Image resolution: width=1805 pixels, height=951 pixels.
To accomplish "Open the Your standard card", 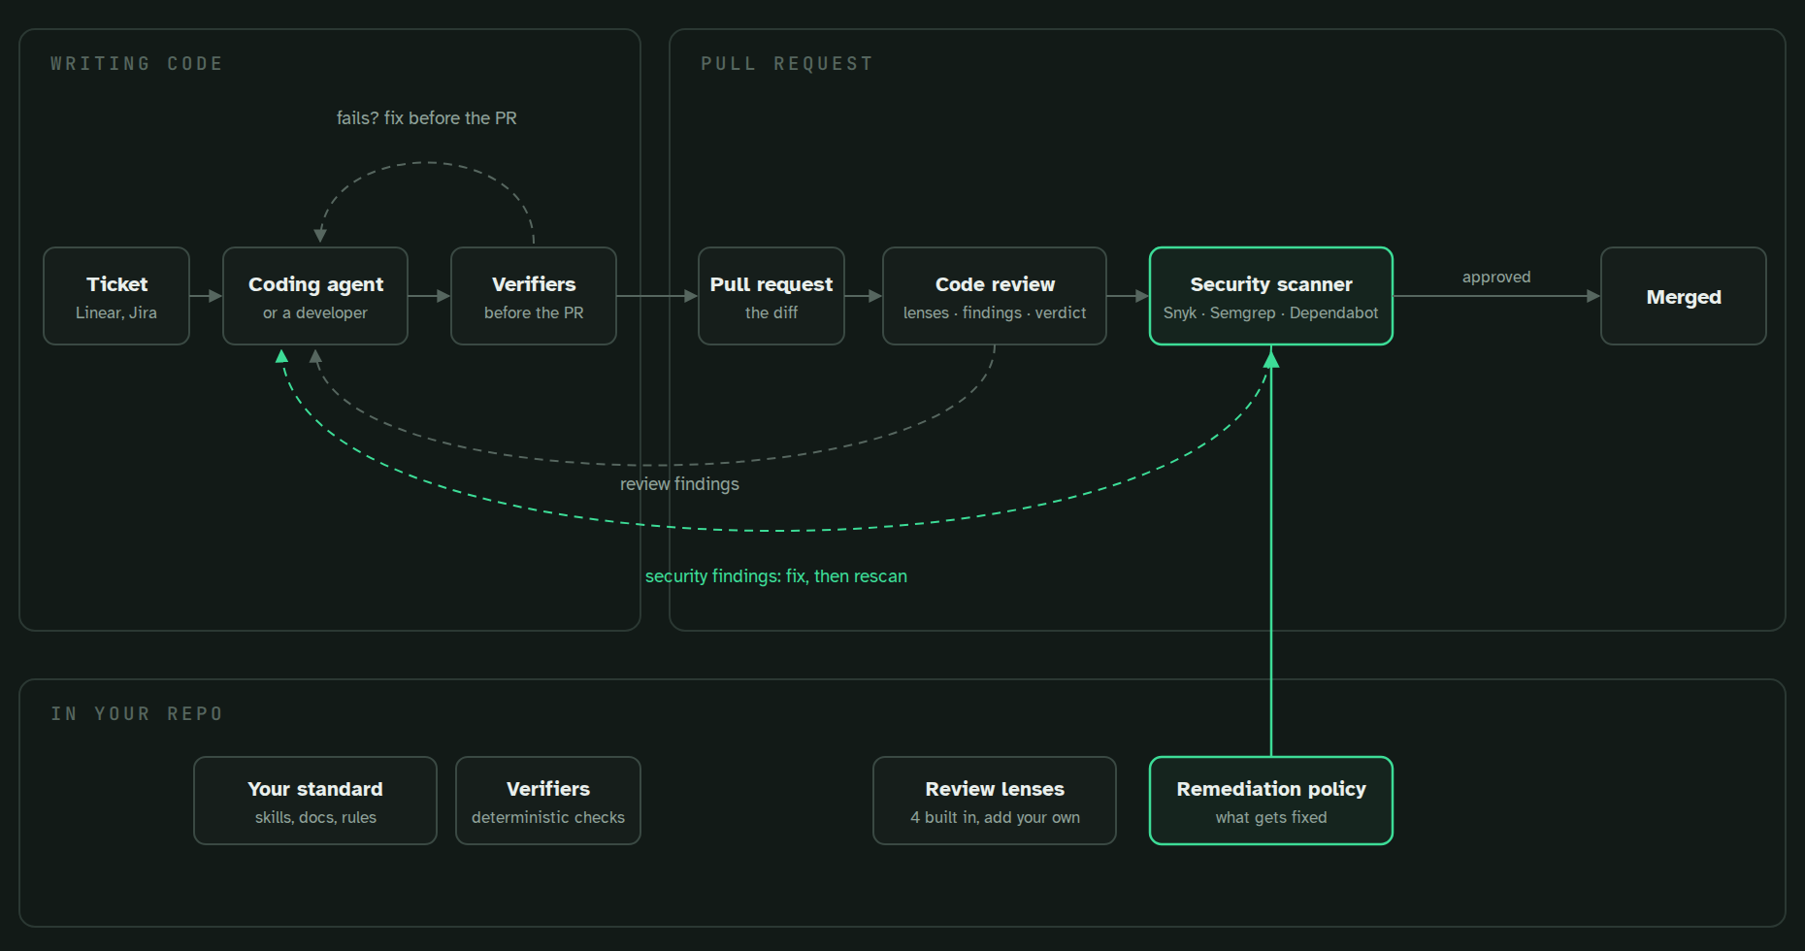I will tap(315, 801).
